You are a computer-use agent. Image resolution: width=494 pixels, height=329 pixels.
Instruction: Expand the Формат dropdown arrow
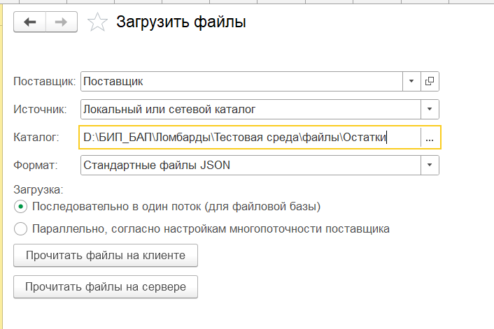pos(430,165)
